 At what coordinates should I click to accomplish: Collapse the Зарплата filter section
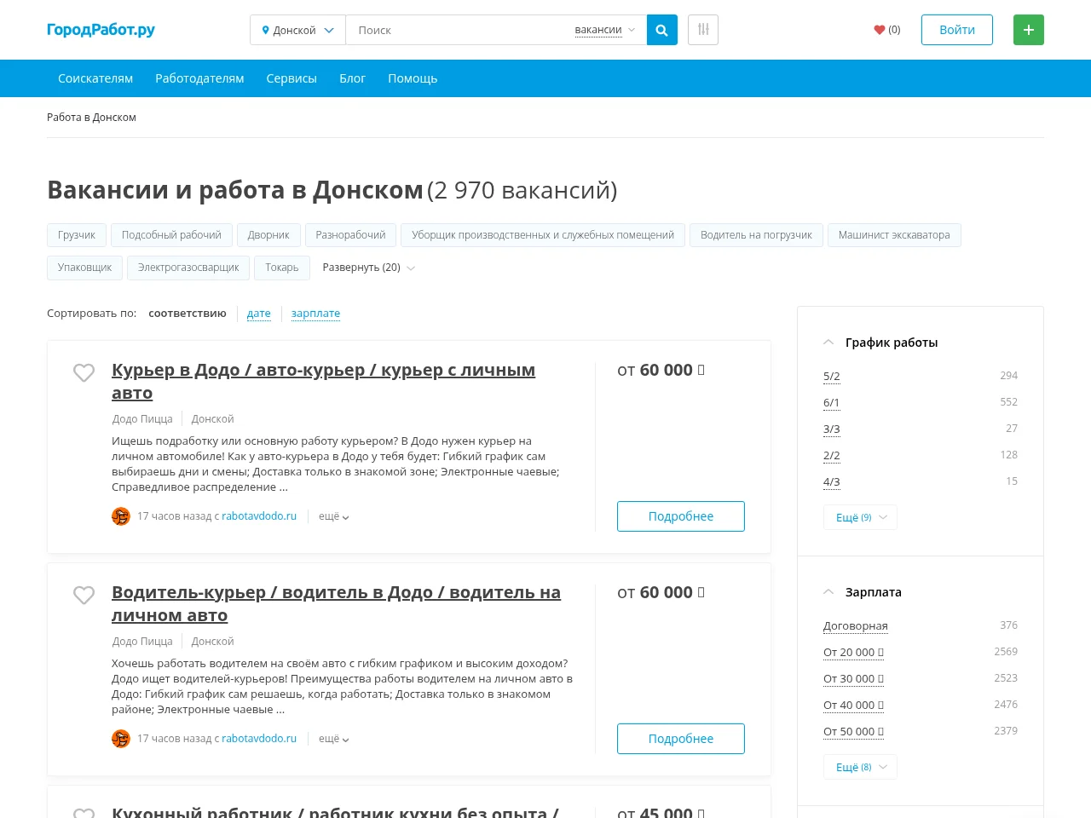tap(828, 592)
